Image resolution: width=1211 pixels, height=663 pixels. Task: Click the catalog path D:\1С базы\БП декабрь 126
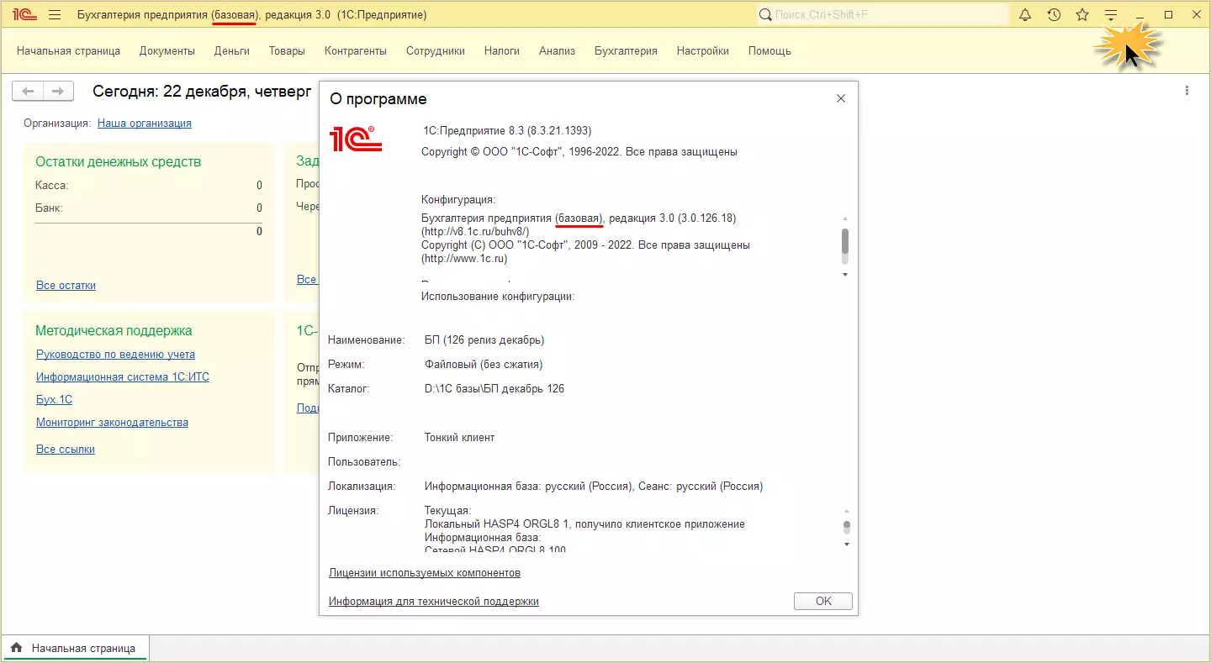click(494, 388)
